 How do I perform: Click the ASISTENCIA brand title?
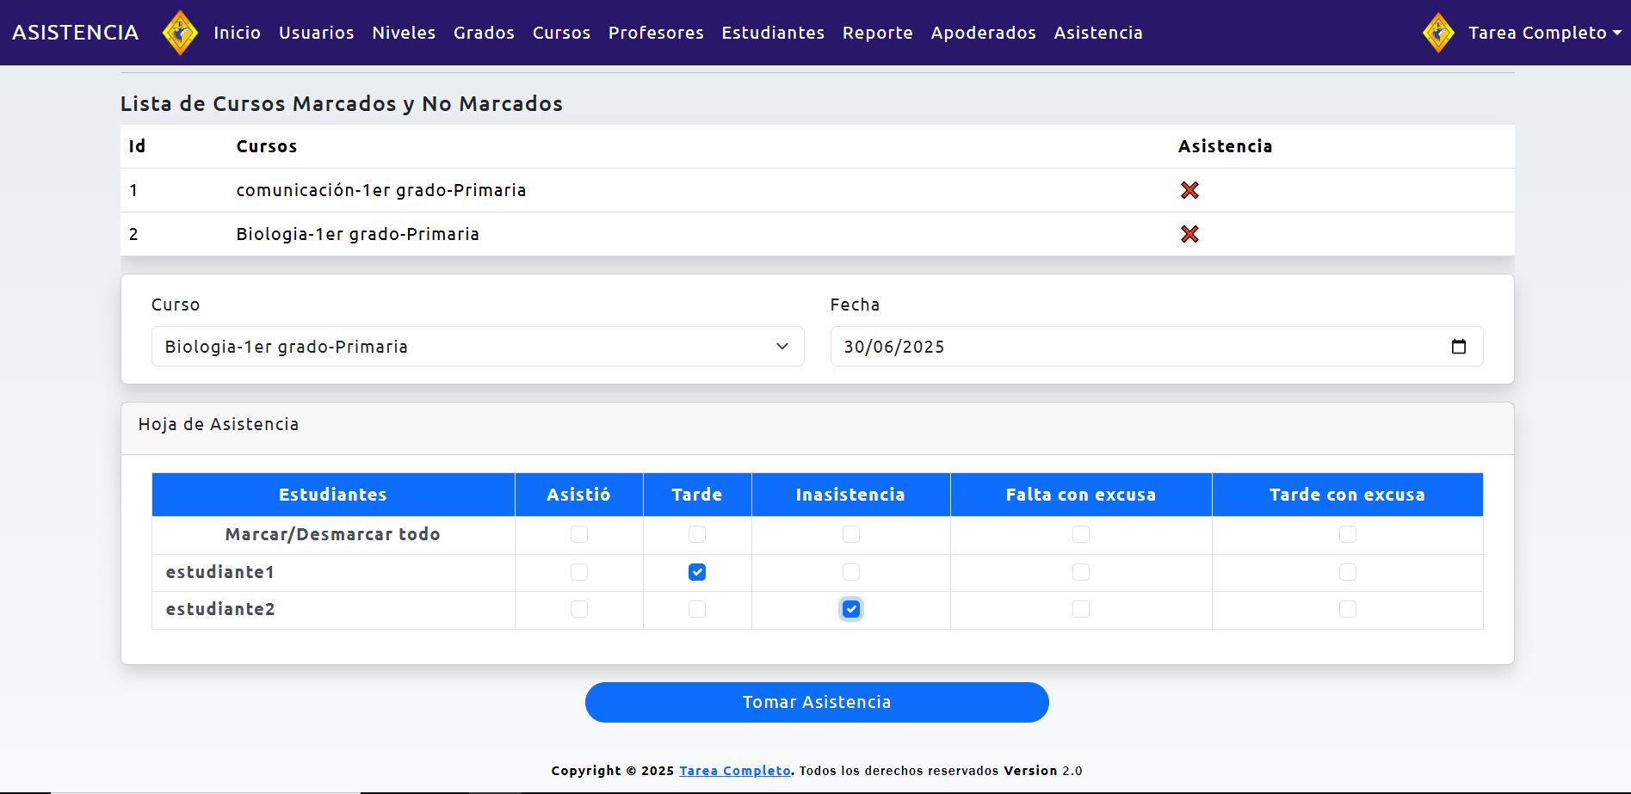pos(76,33)
